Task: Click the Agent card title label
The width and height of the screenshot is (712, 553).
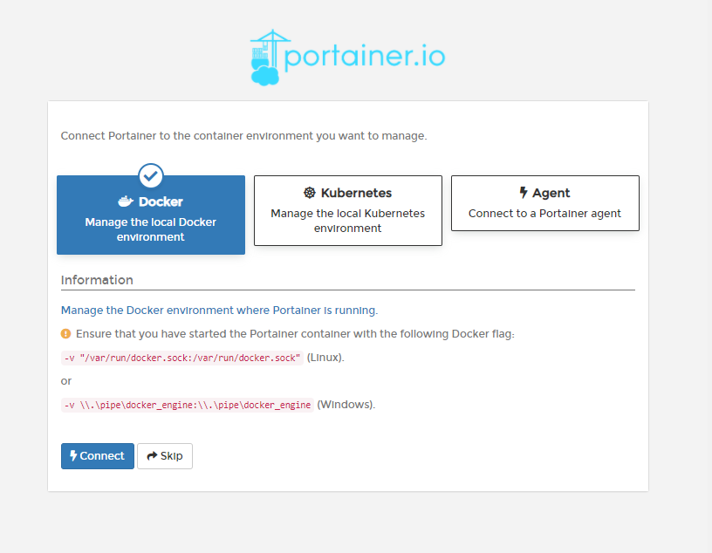Action: pos(551,193)
